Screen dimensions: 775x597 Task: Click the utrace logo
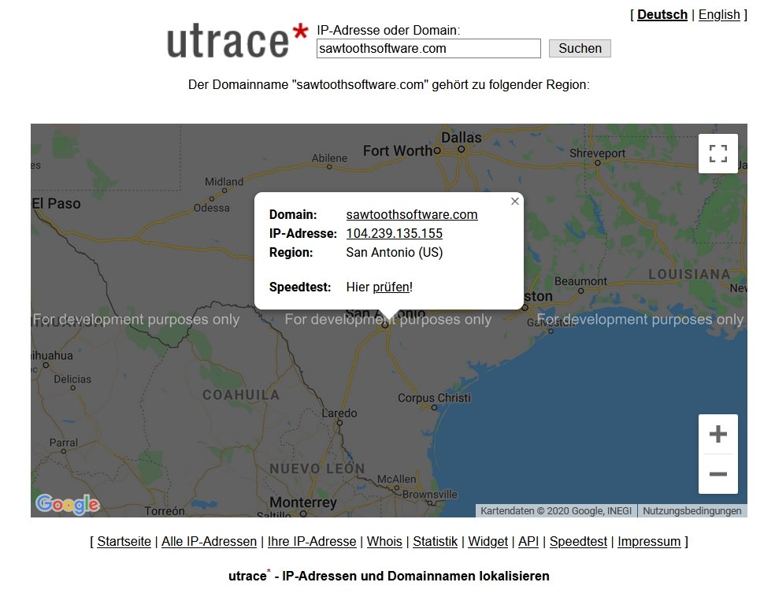(x=238, y=40)
